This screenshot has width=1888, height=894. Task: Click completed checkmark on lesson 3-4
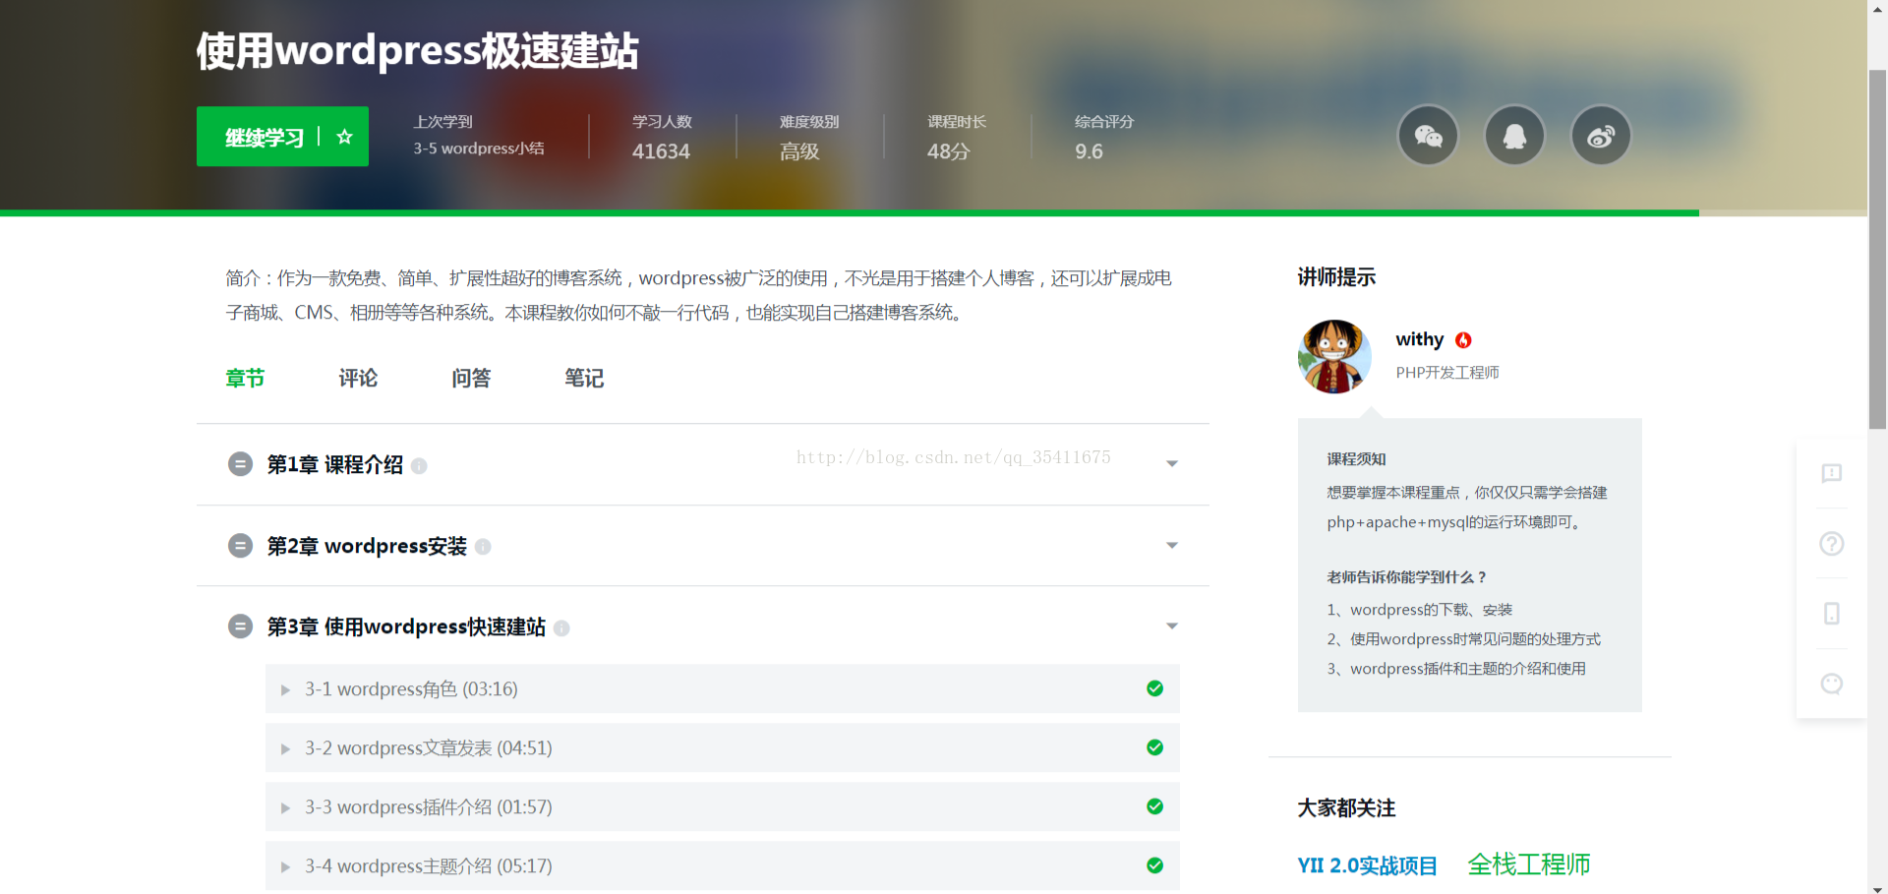1155,865
